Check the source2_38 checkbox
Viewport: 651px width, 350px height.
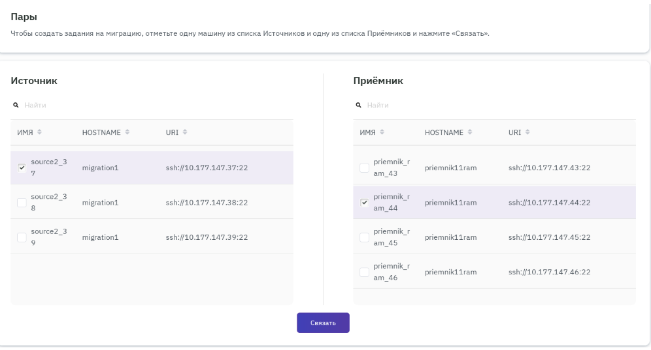tap(22, 202)
